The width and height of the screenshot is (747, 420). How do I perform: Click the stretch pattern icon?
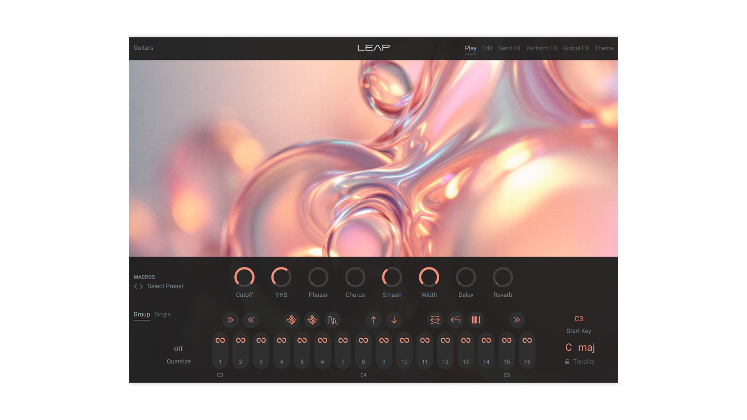click(435, 320)
